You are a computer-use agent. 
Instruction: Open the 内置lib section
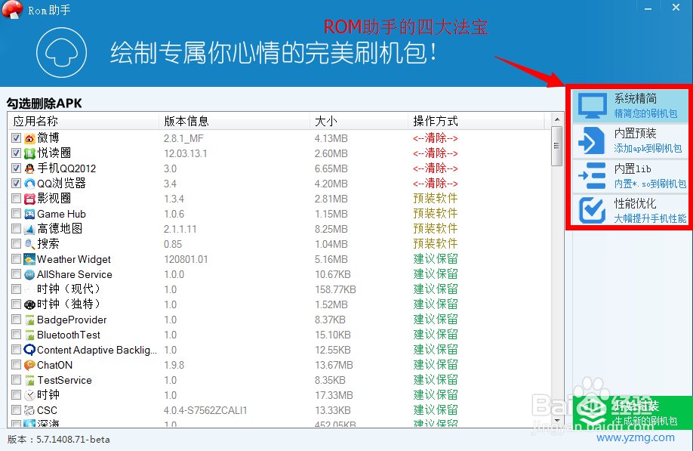click(x=630, y=175)
